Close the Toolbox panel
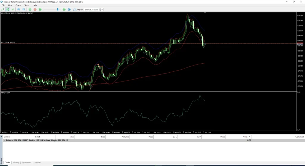 (x=1, y=137)
